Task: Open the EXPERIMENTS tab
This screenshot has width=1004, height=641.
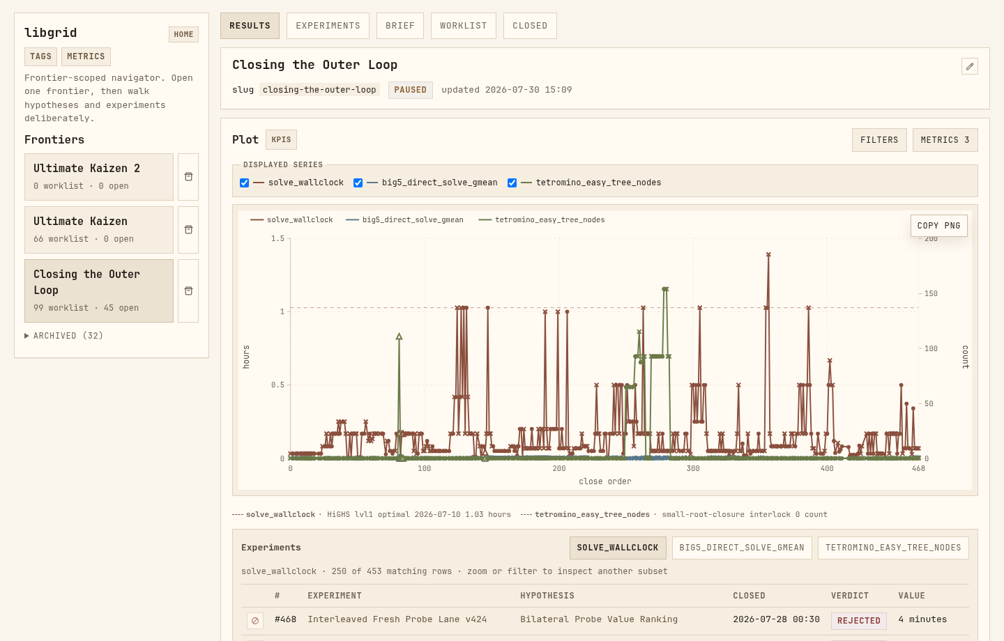Action: [328, 26]
